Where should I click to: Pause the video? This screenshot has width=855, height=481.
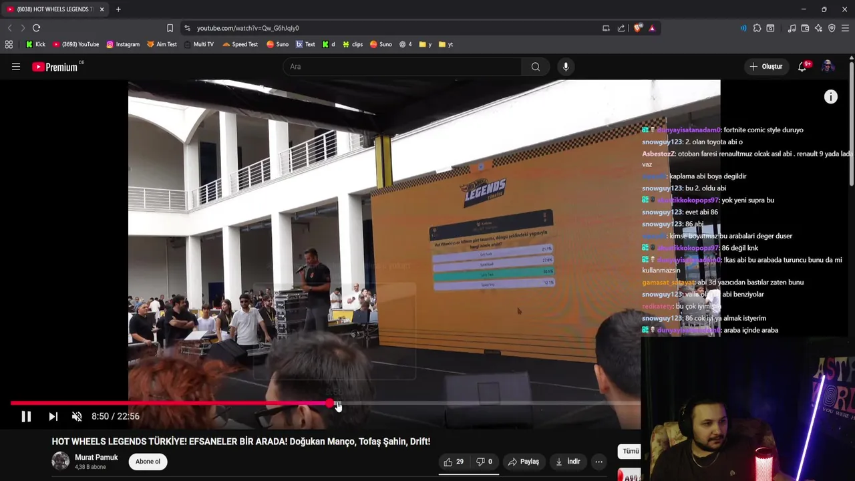pos(26,416)
